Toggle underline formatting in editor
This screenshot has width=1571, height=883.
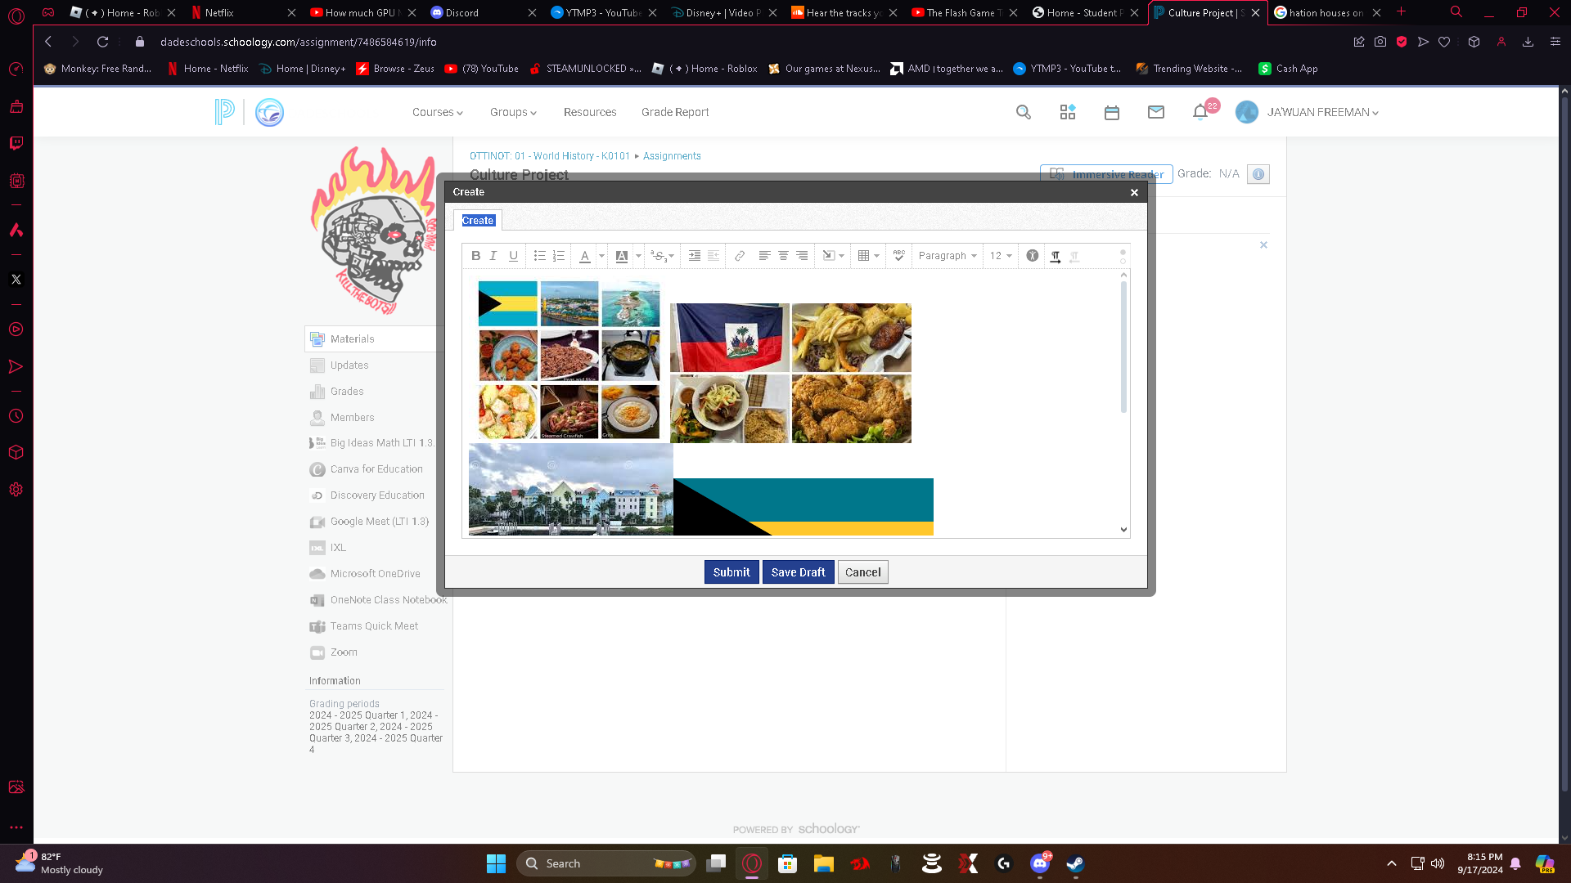coord(513,256)
